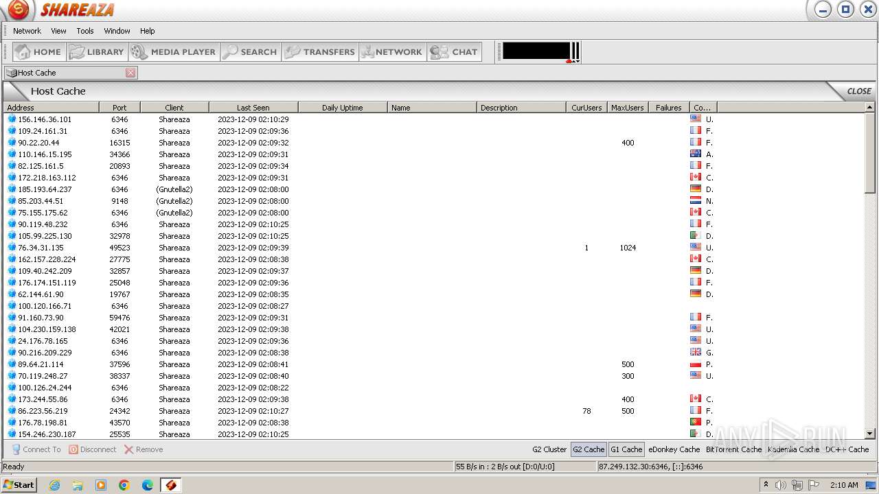
Task: Open the volume tray icon
Action: click(x=781, y=485)
